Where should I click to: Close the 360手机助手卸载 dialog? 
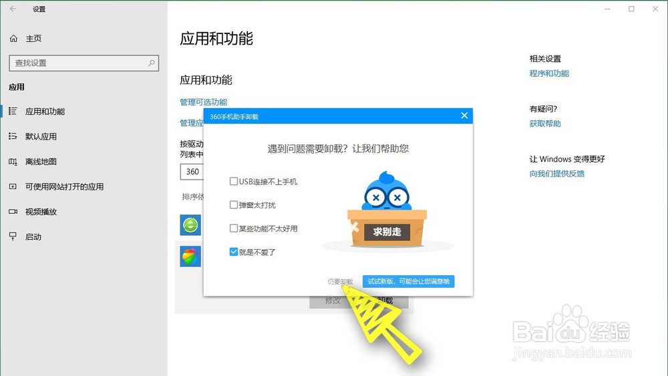coord(464,116)
